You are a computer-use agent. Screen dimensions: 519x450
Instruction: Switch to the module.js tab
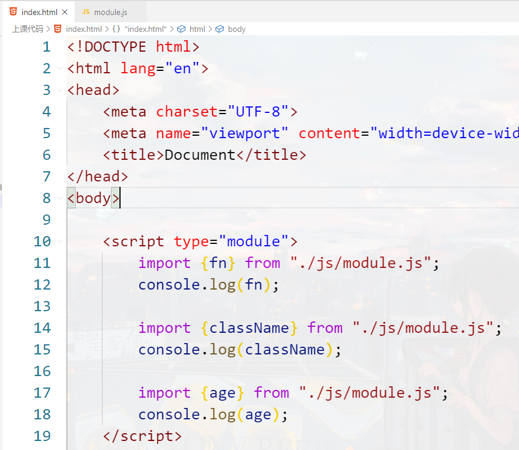[x=110, y=12]
